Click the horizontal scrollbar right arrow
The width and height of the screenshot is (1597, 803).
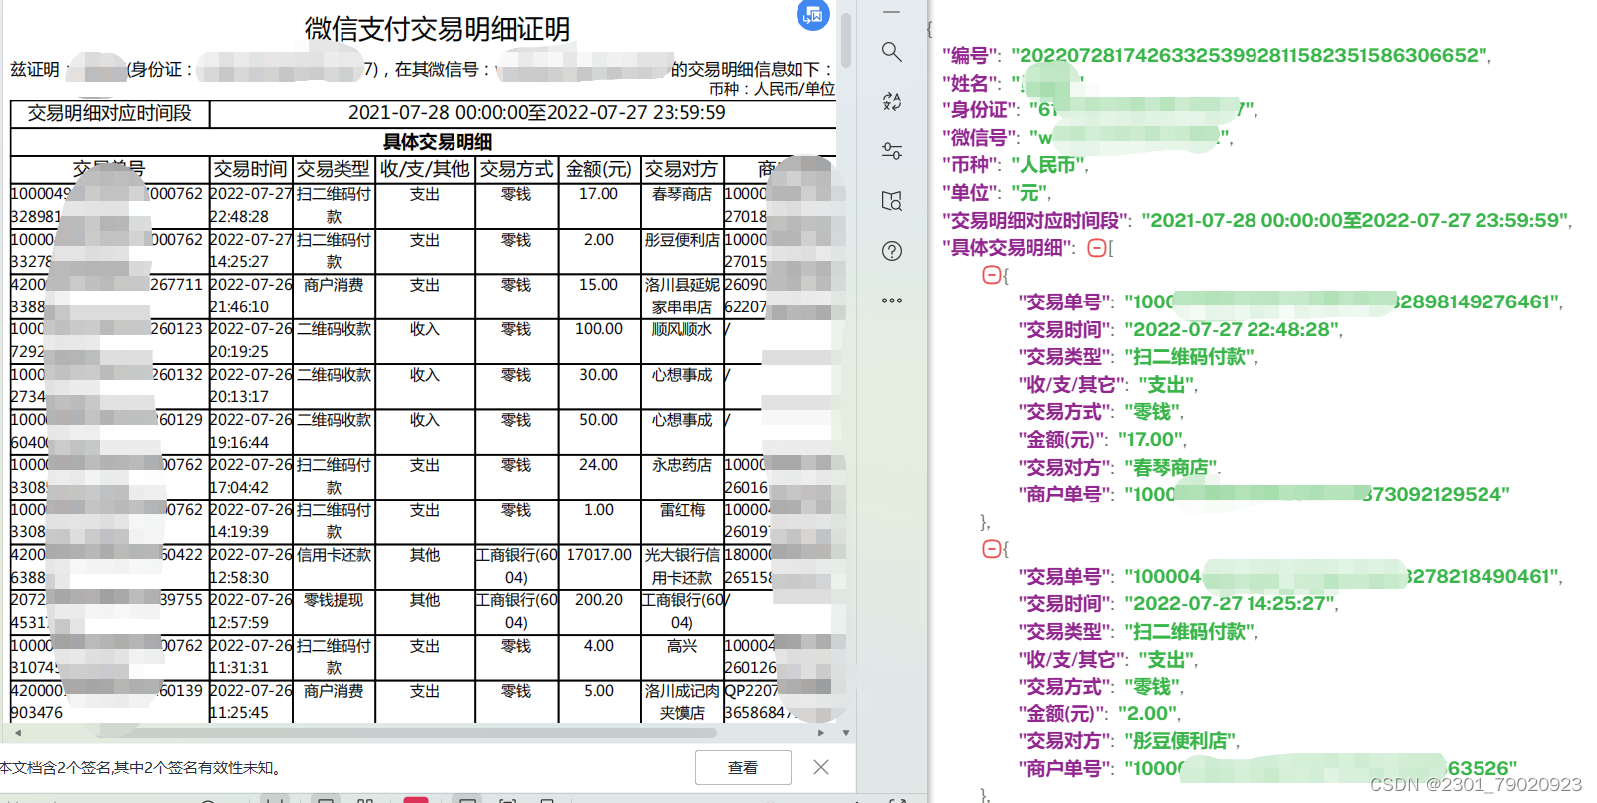point(821,733)
